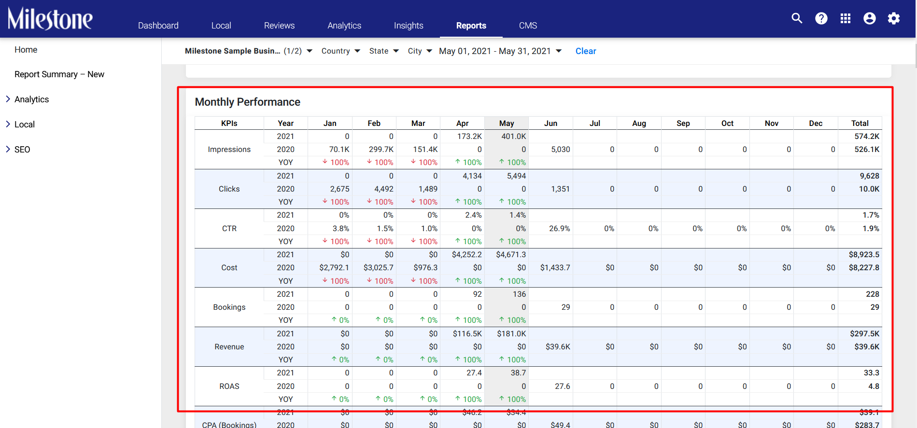The image size is (917, 428).
Task: Open the settings gear icon
Action: pos(894,18)
